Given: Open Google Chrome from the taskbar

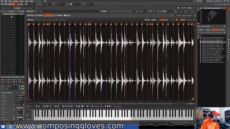Looking at the screenshot, I should pyautogui.click(x=10, y=126).
